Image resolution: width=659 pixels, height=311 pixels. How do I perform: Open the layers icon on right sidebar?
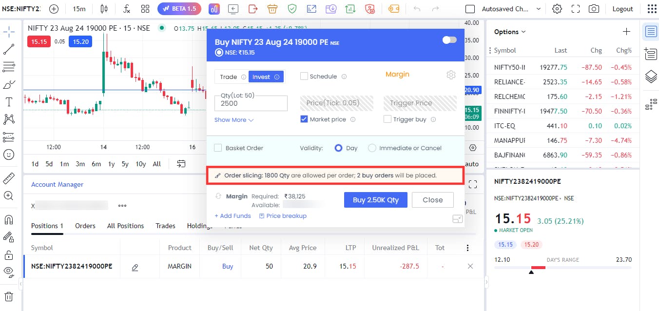pos(651,77)
